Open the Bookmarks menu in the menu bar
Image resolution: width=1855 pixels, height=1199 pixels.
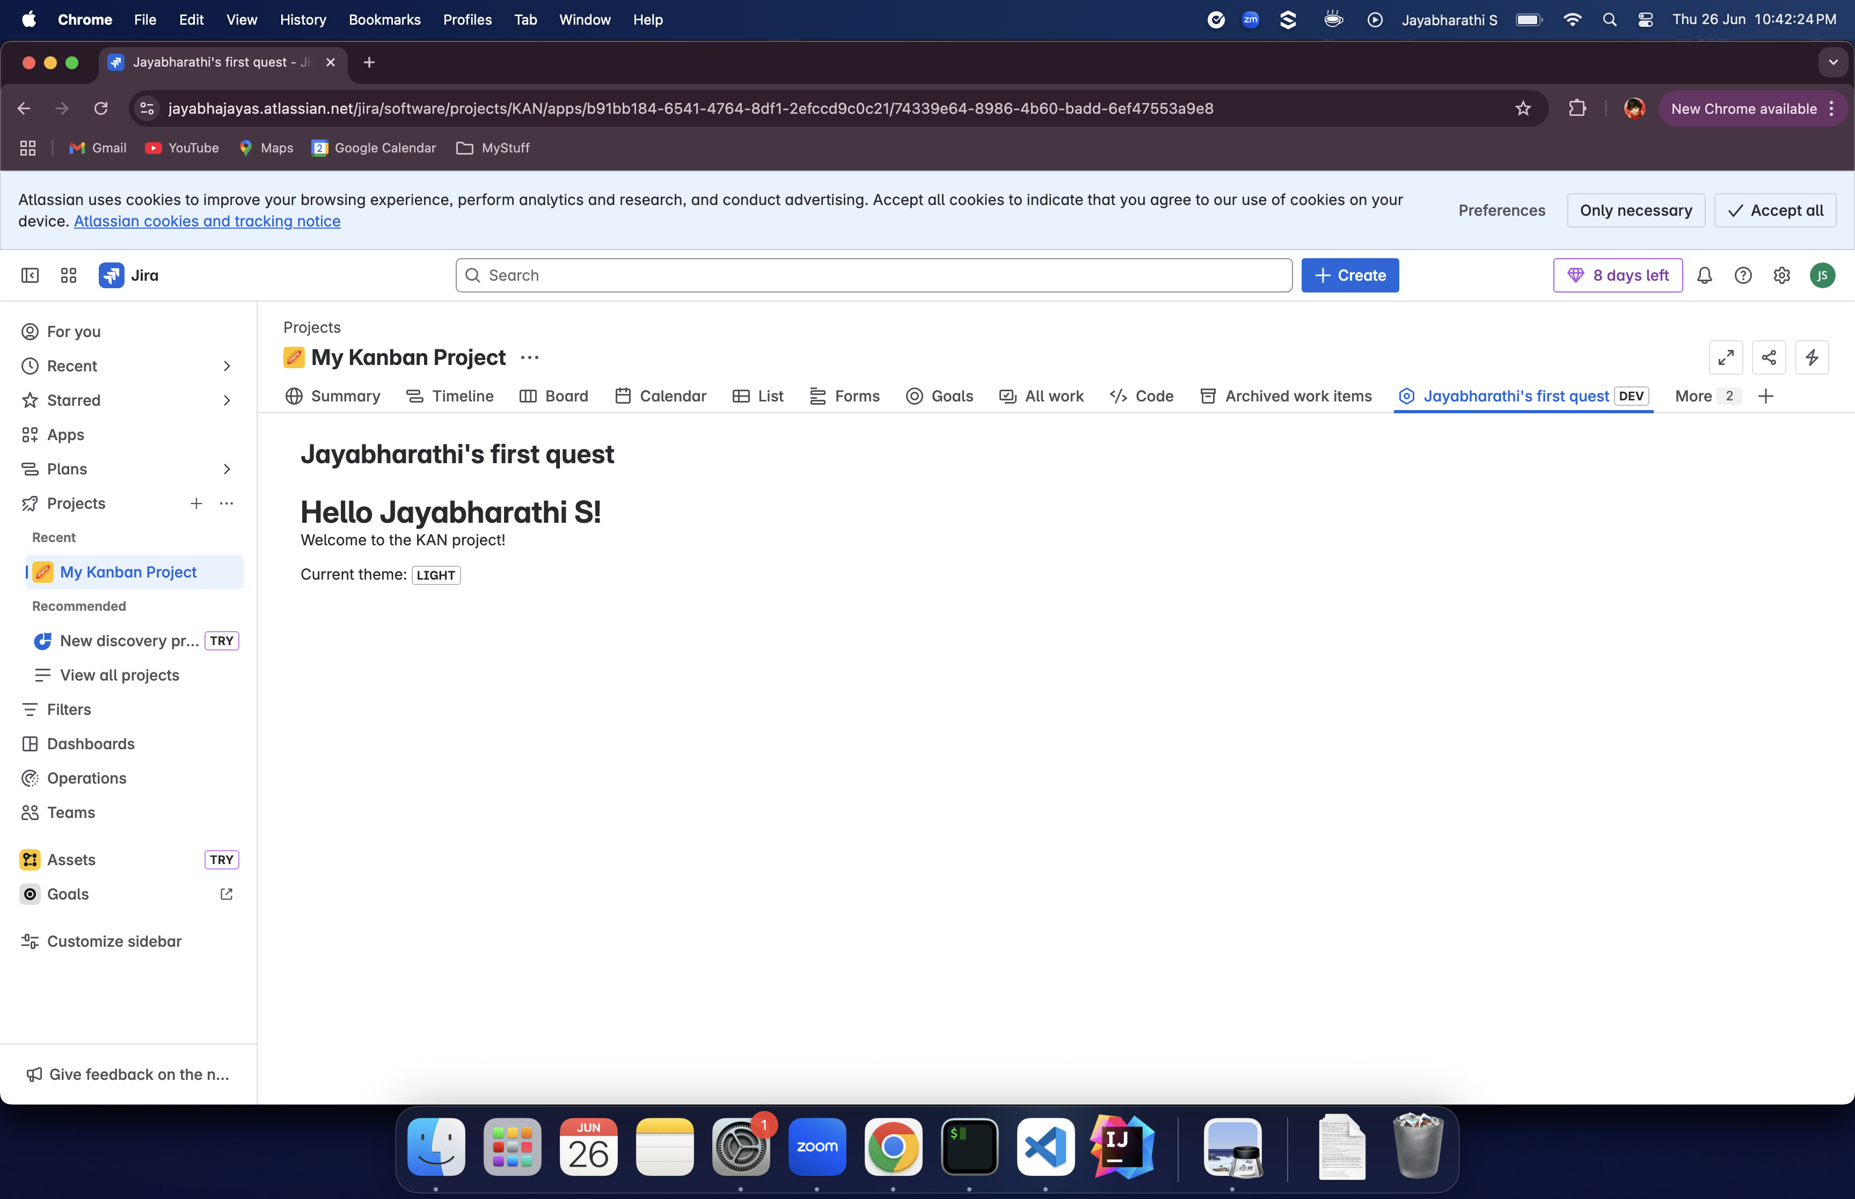pos(384,19)
